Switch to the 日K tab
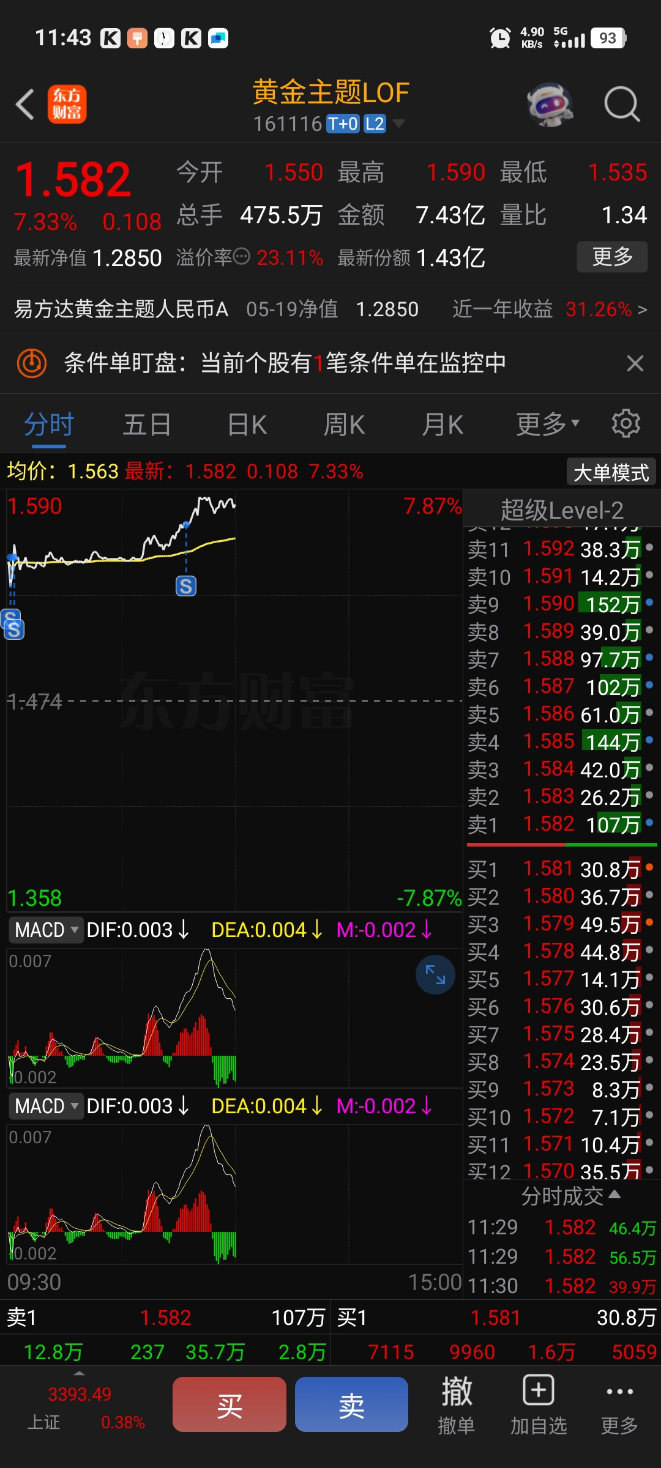Viewport: 661px width, 1468px height. [247, 424]
